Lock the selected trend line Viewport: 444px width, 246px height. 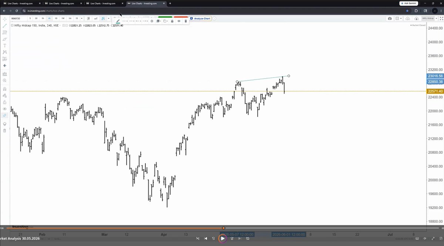click(x=172, y=21)
